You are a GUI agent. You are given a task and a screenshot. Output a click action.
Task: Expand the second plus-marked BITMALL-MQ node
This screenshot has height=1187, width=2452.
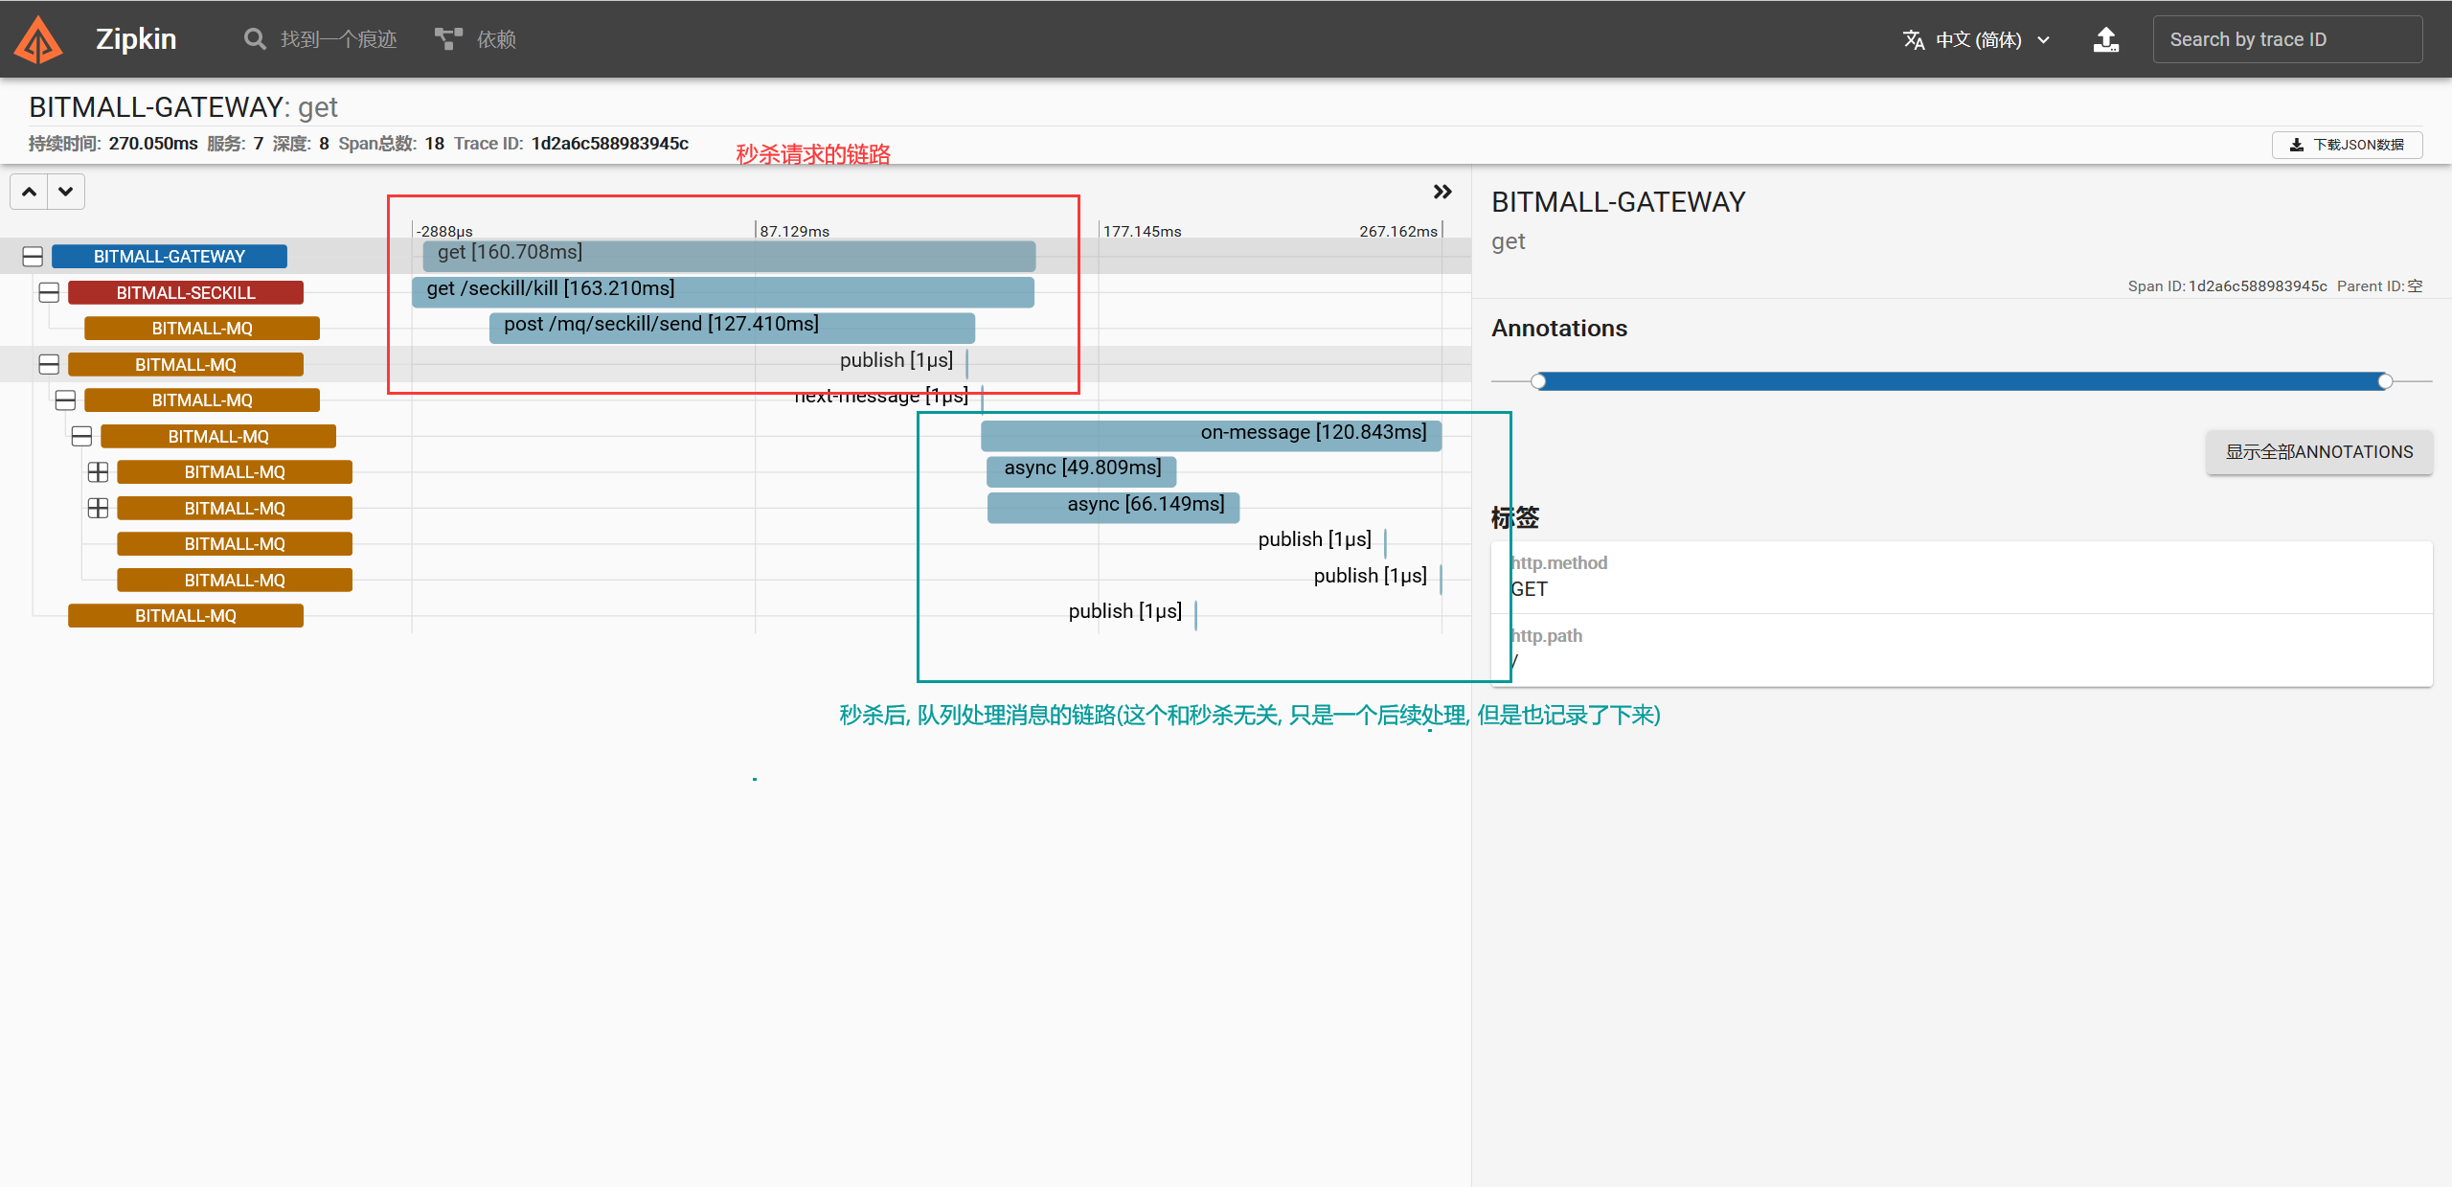(x=98, y=509)
